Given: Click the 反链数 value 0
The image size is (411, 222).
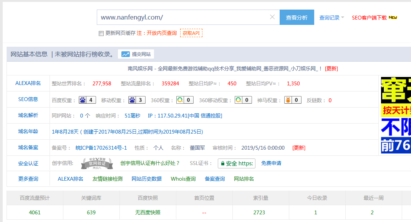Looking at the screenshot, I should pyautogui.click(x=330, y=100).
